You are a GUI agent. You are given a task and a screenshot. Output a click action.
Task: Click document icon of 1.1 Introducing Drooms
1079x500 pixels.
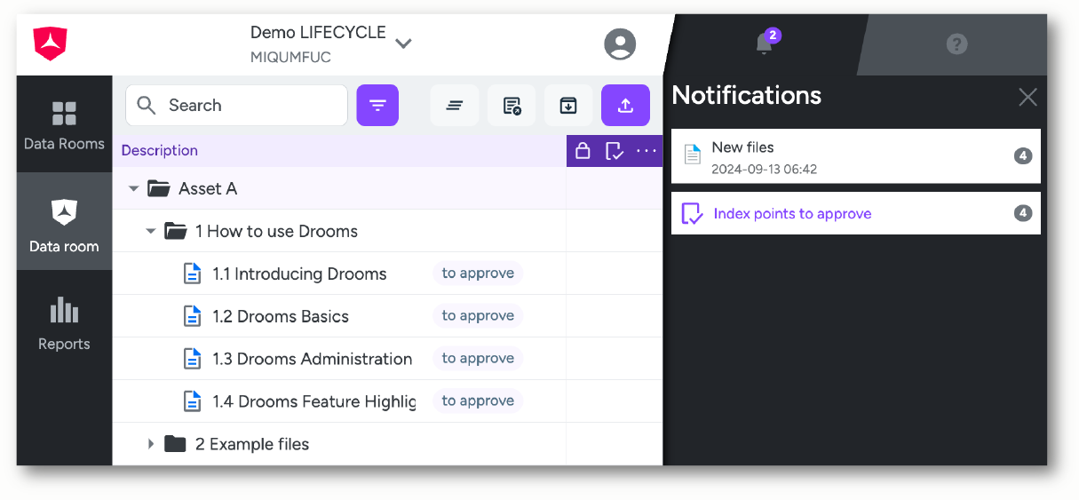click(x=192, y=274)
